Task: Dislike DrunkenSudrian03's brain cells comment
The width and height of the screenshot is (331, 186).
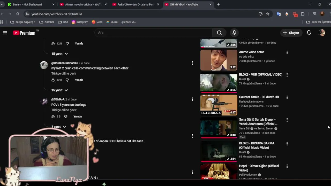Action: (x=67, y=80)
